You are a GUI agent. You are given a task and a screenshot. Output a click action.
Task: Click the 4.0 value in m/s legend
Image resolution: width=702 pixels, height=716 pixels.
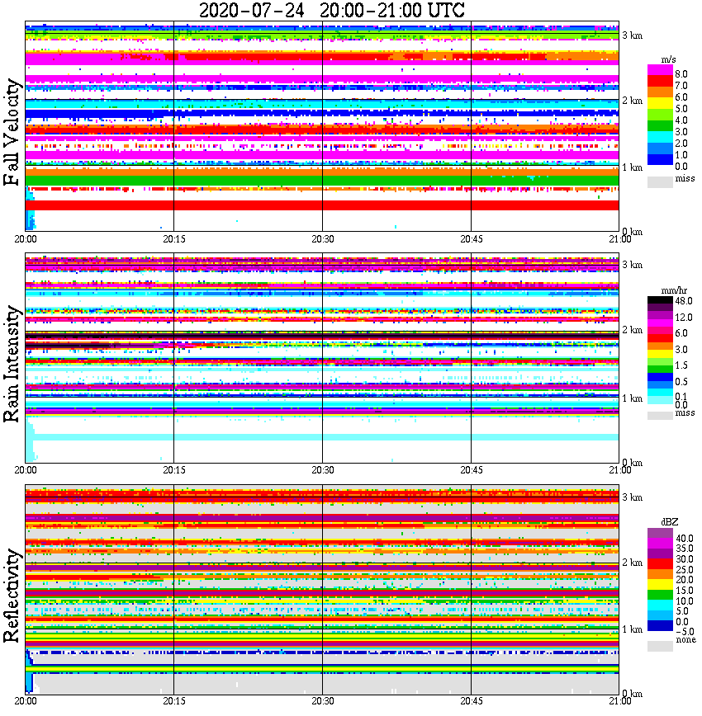[681, 120]
